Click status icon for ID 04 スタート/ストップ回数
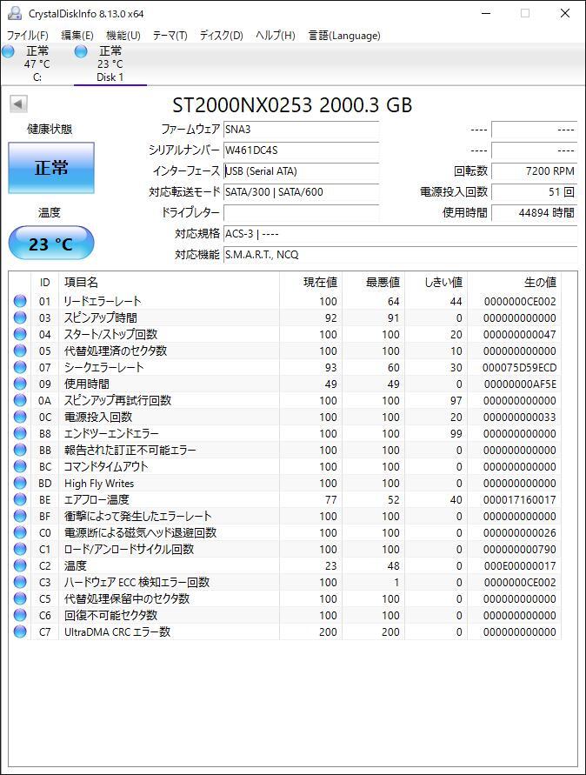This screenshot has width=586, height=775. click(20, 334)
